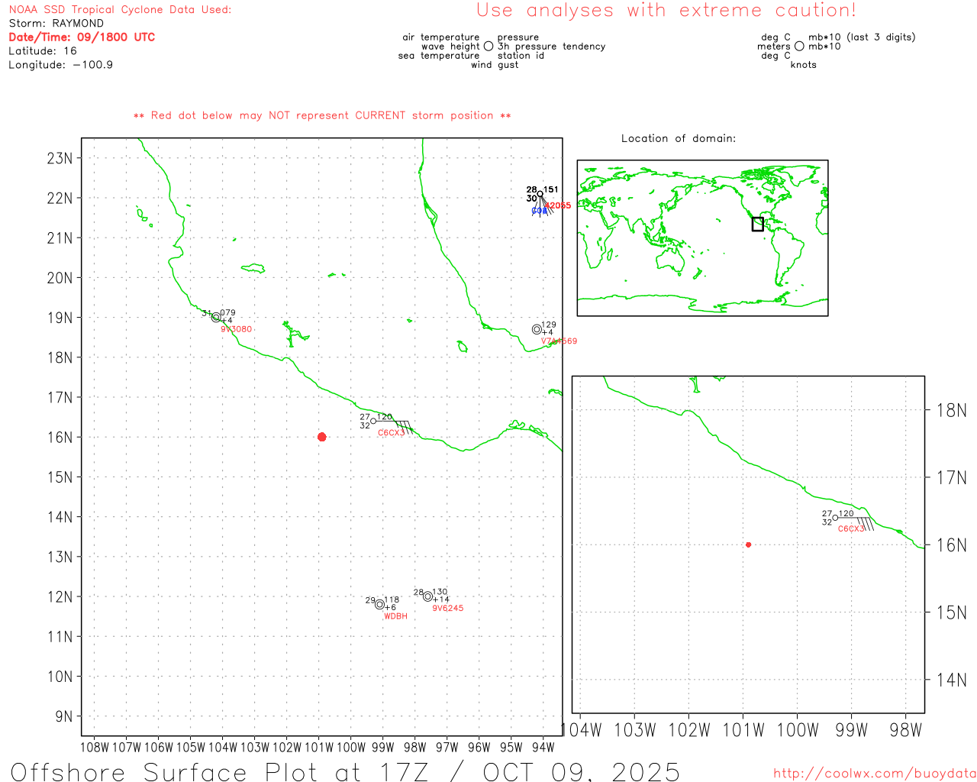Click the 'mb*10 (last 3 digits)' legend label

click(862, 37)
